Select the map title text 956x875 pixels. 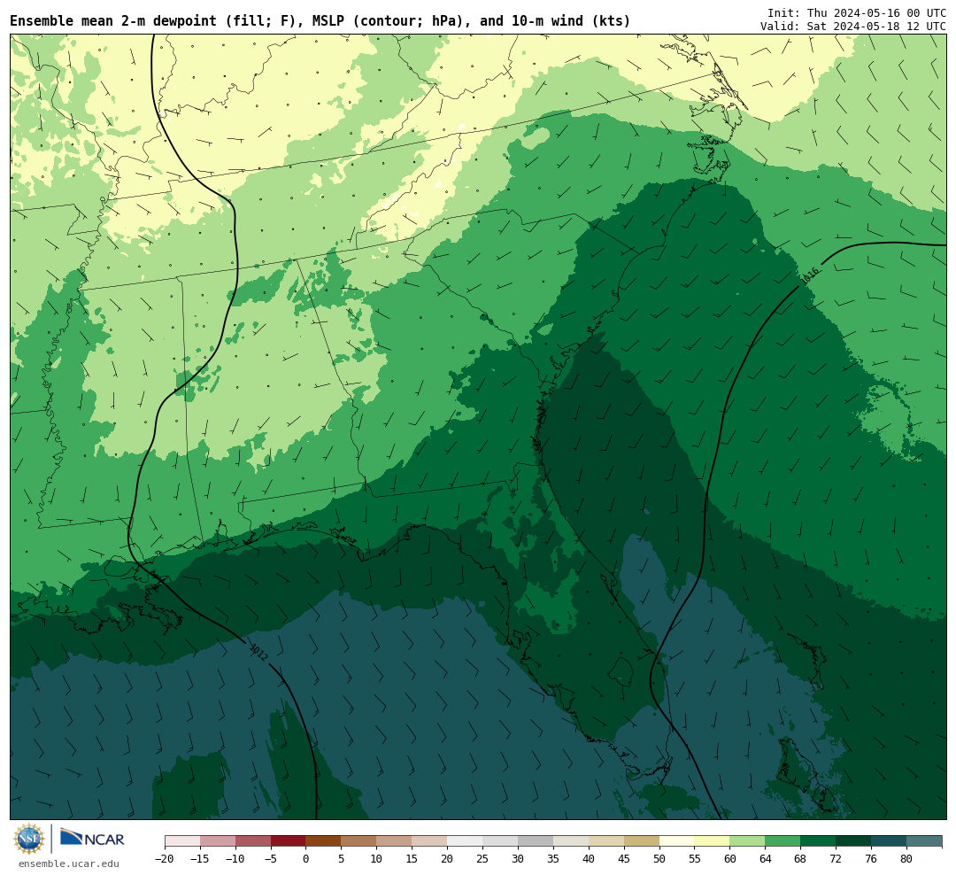(x=320, y=21)
